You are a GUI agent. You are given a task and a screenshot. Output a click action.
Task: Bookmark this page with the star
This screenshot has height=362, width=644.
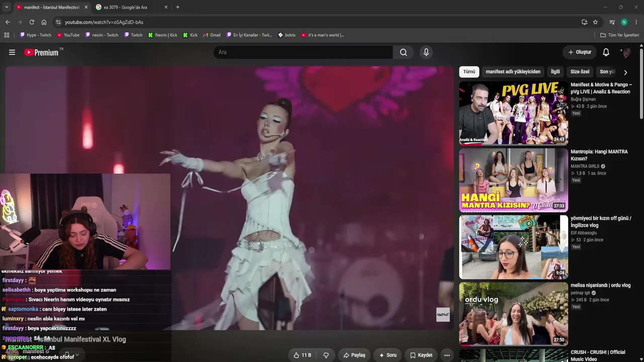tap(595, 22)
